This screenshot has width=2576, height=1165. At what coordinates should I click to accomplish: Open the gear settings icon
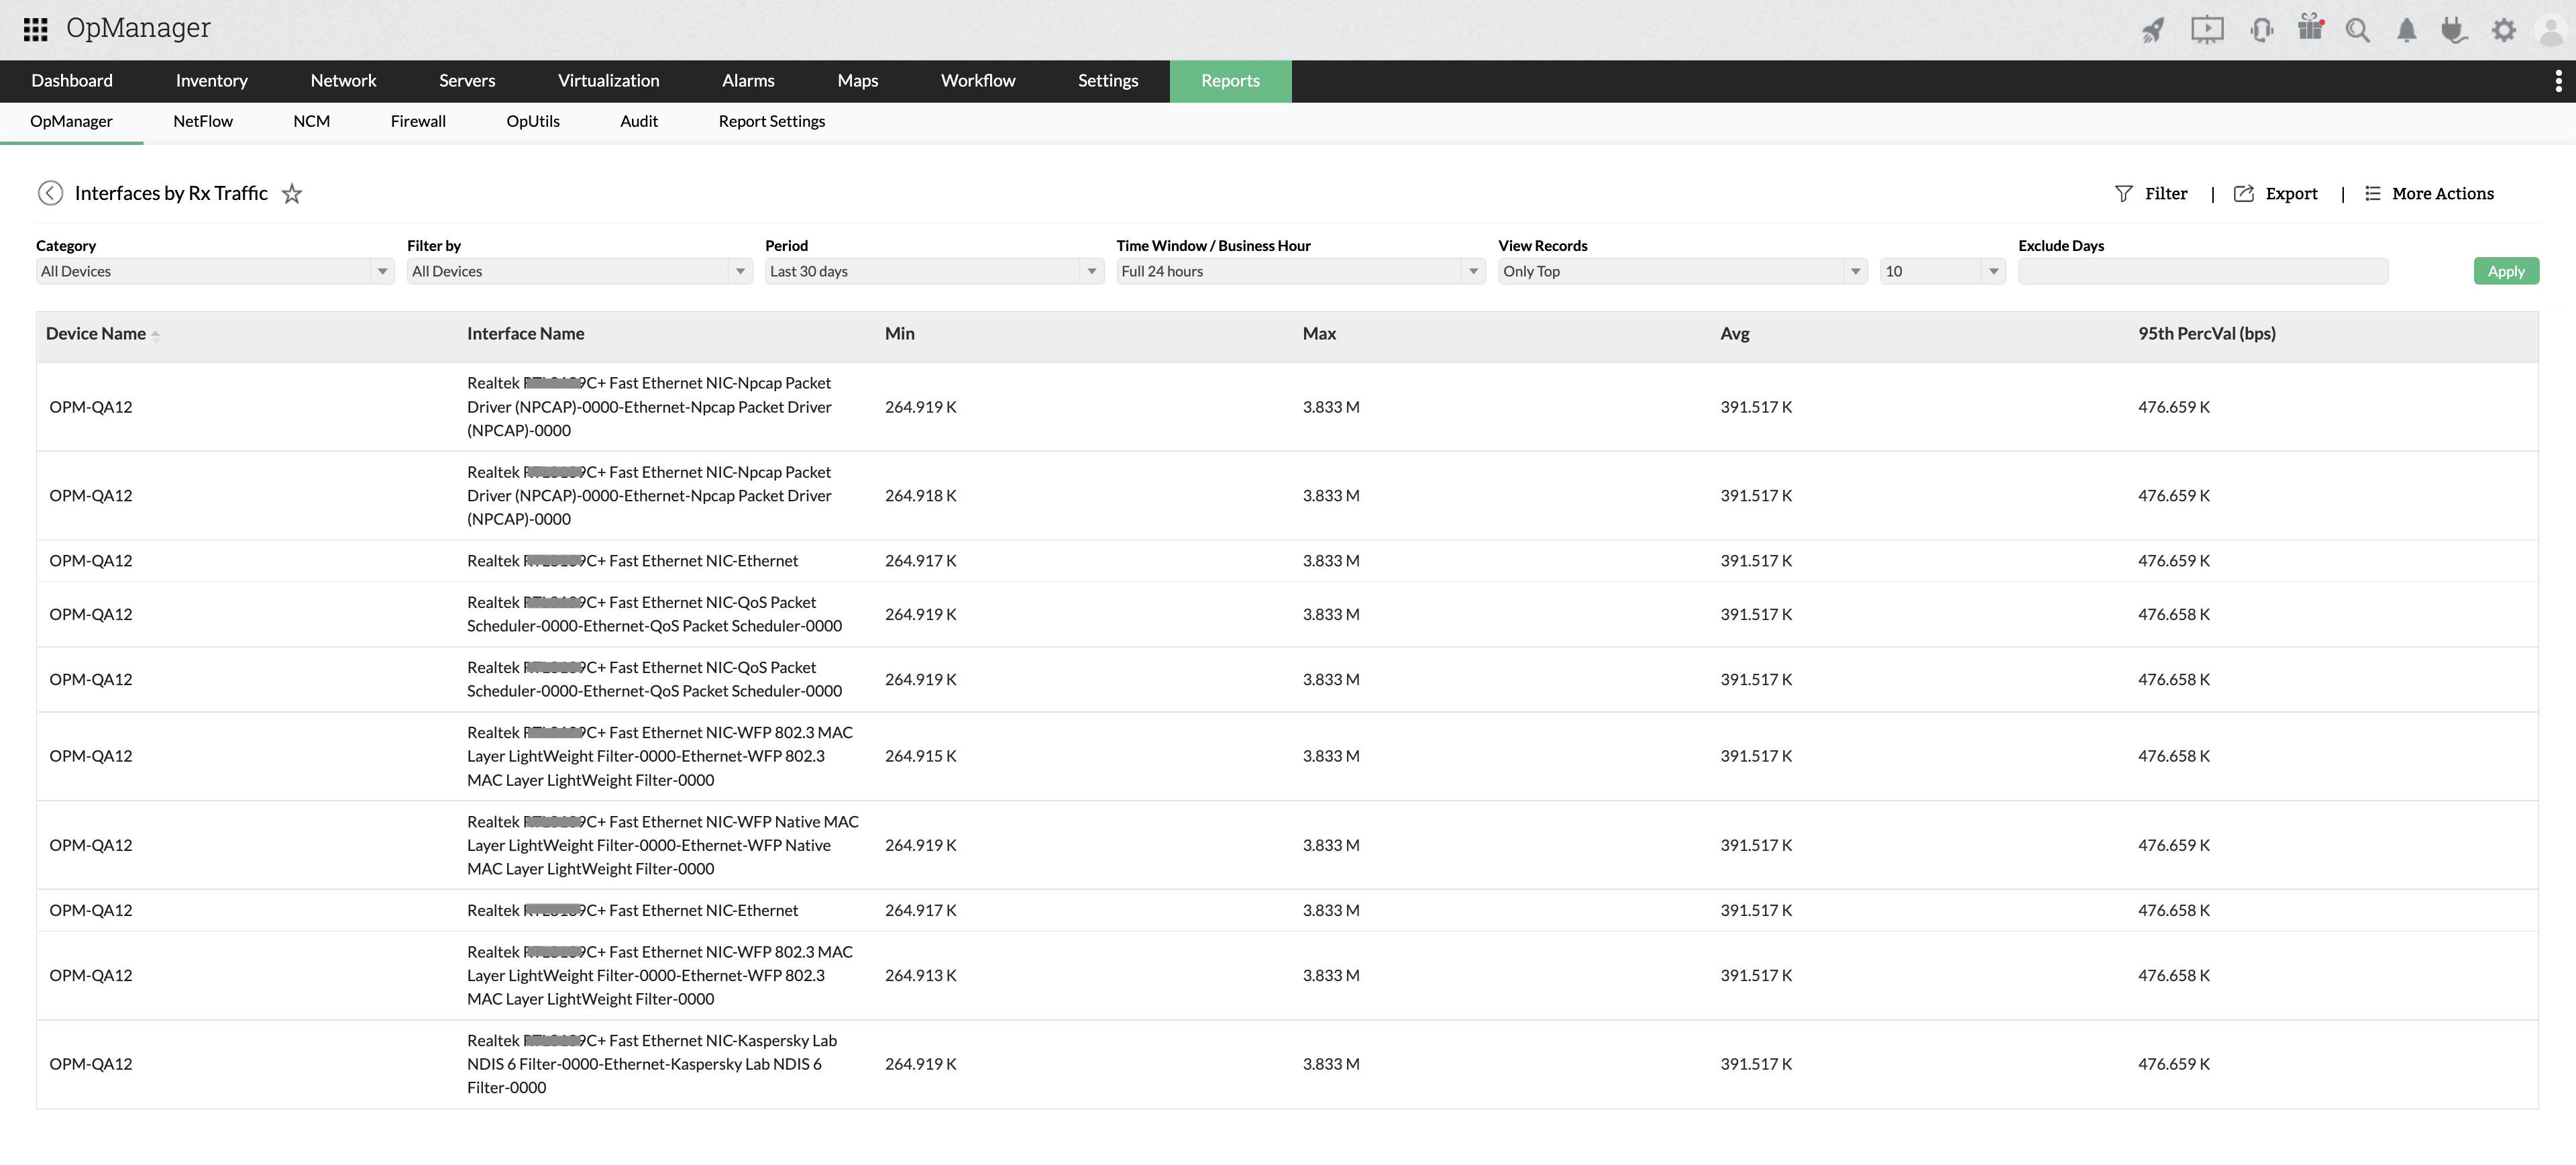tap(2503, 30)
